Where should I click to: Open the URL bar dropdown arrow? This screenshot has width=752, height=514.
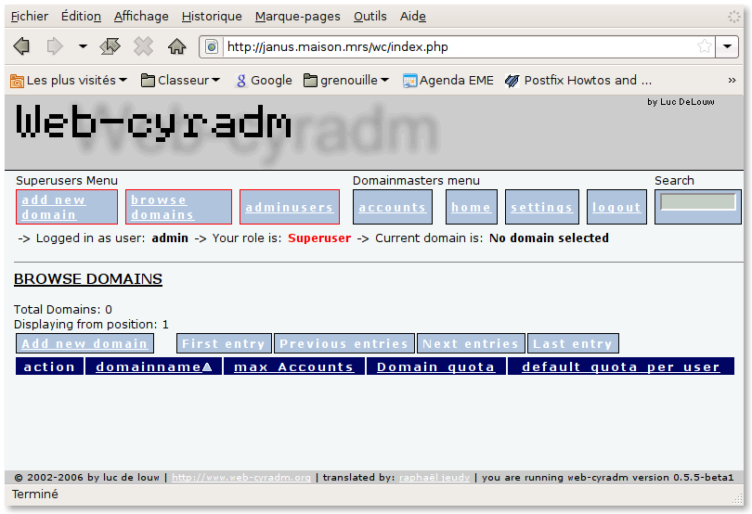(728, 46)
